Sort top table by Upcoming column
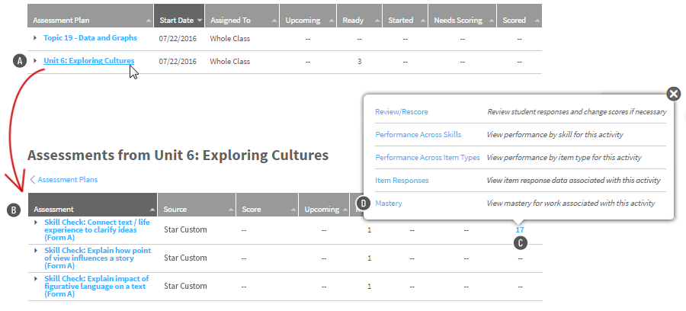This screenshot has height=311, width=686. pyautogui.click(x=308, y=16)
